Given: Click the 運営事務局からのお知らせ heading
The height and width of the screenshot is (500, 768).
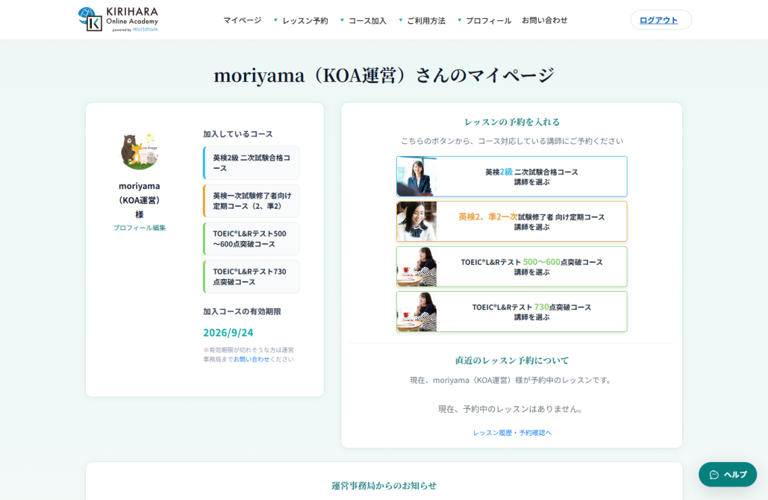Looking at the screenshot, I should [x=384, y=486].
